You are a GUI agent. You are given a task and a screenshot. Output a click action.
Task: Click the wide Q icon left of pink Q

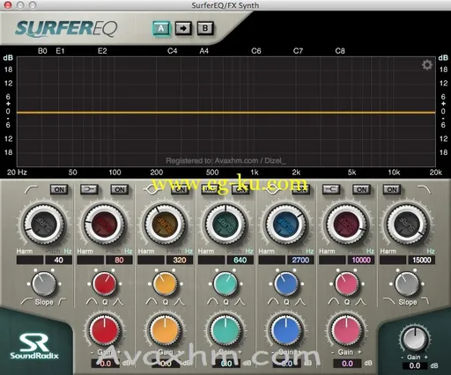coord(334,301)
